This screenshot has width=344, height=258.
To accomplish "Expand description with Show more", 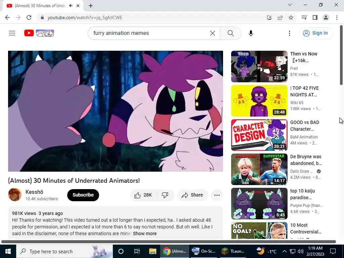I will [x=145, y=234].
